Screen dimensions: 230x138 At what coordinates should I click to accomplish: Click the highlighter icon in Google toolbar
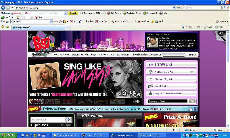[x=153, y=21]
